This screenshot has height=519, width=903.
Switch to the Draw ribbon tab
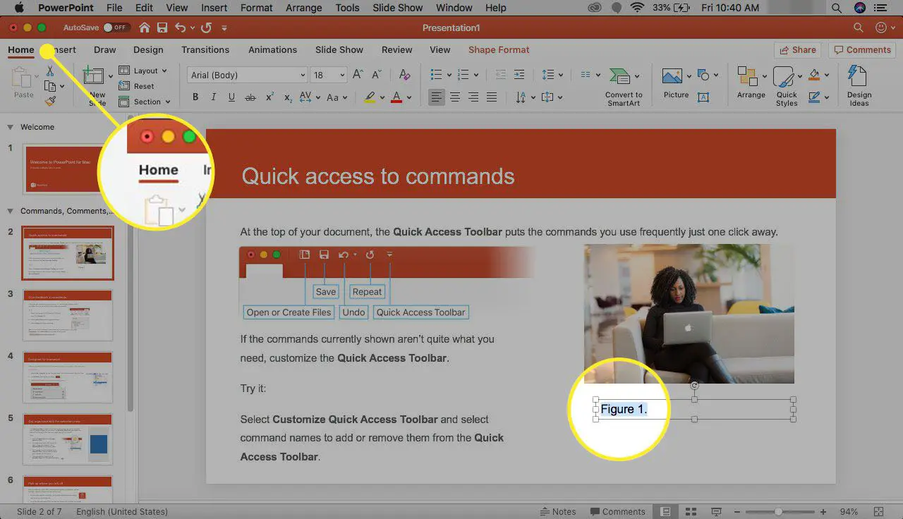pyautogui.click(x=104, y=49)
